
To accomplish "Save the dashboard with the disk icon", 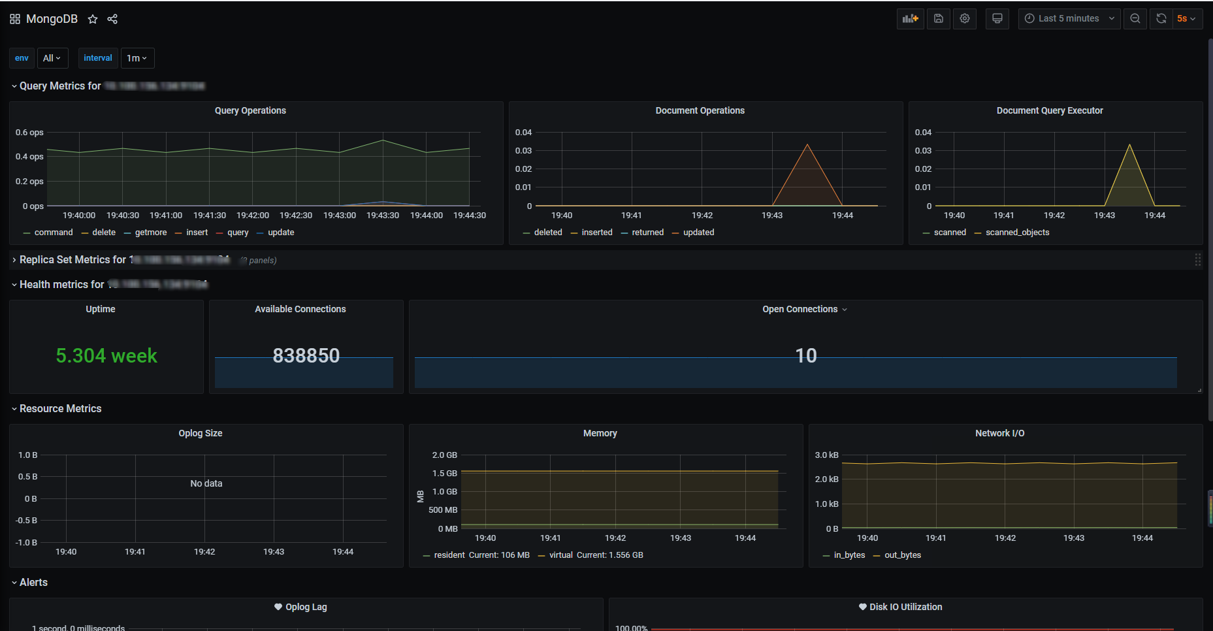I will pos(939,18).
